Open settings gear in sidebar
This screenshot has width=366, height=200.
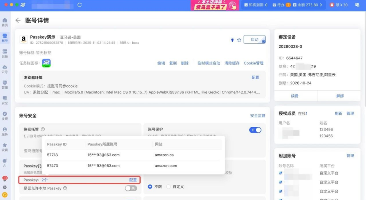(5, 187)
